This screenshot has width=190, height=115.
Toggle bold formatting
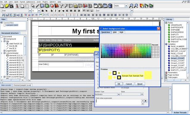click(52, 11)
